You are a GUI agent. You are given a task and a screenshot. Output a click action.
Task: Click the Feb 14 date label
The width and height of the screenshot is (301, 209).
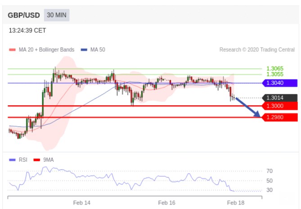coord(81,203)
